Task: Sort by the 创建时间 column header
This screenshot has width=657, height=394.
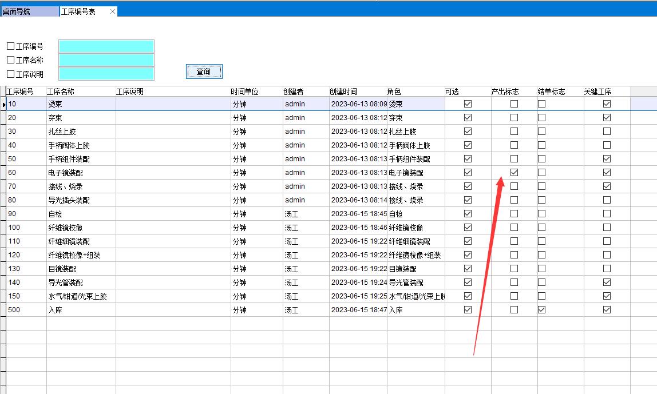Action: click(343, 91)
